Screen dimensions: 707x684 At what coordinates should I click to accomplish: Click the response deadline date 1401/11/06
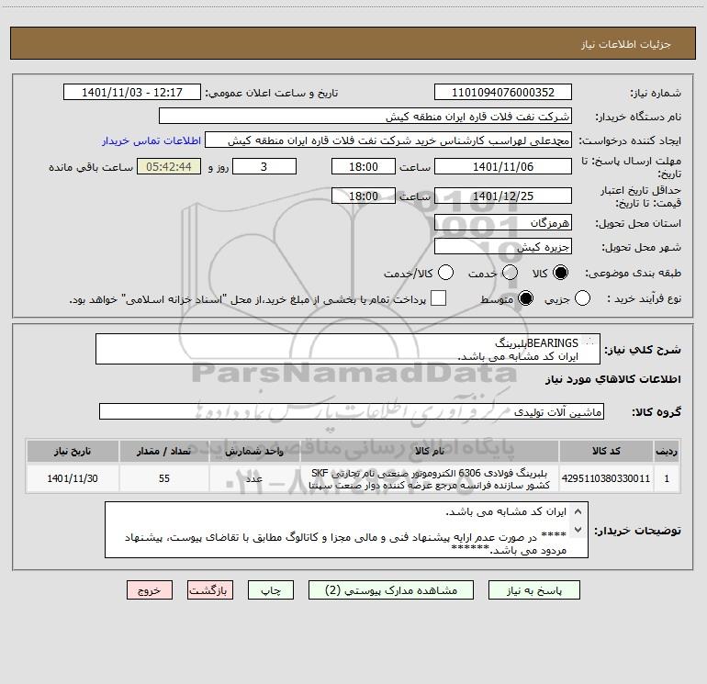click(x=503, y=167)
